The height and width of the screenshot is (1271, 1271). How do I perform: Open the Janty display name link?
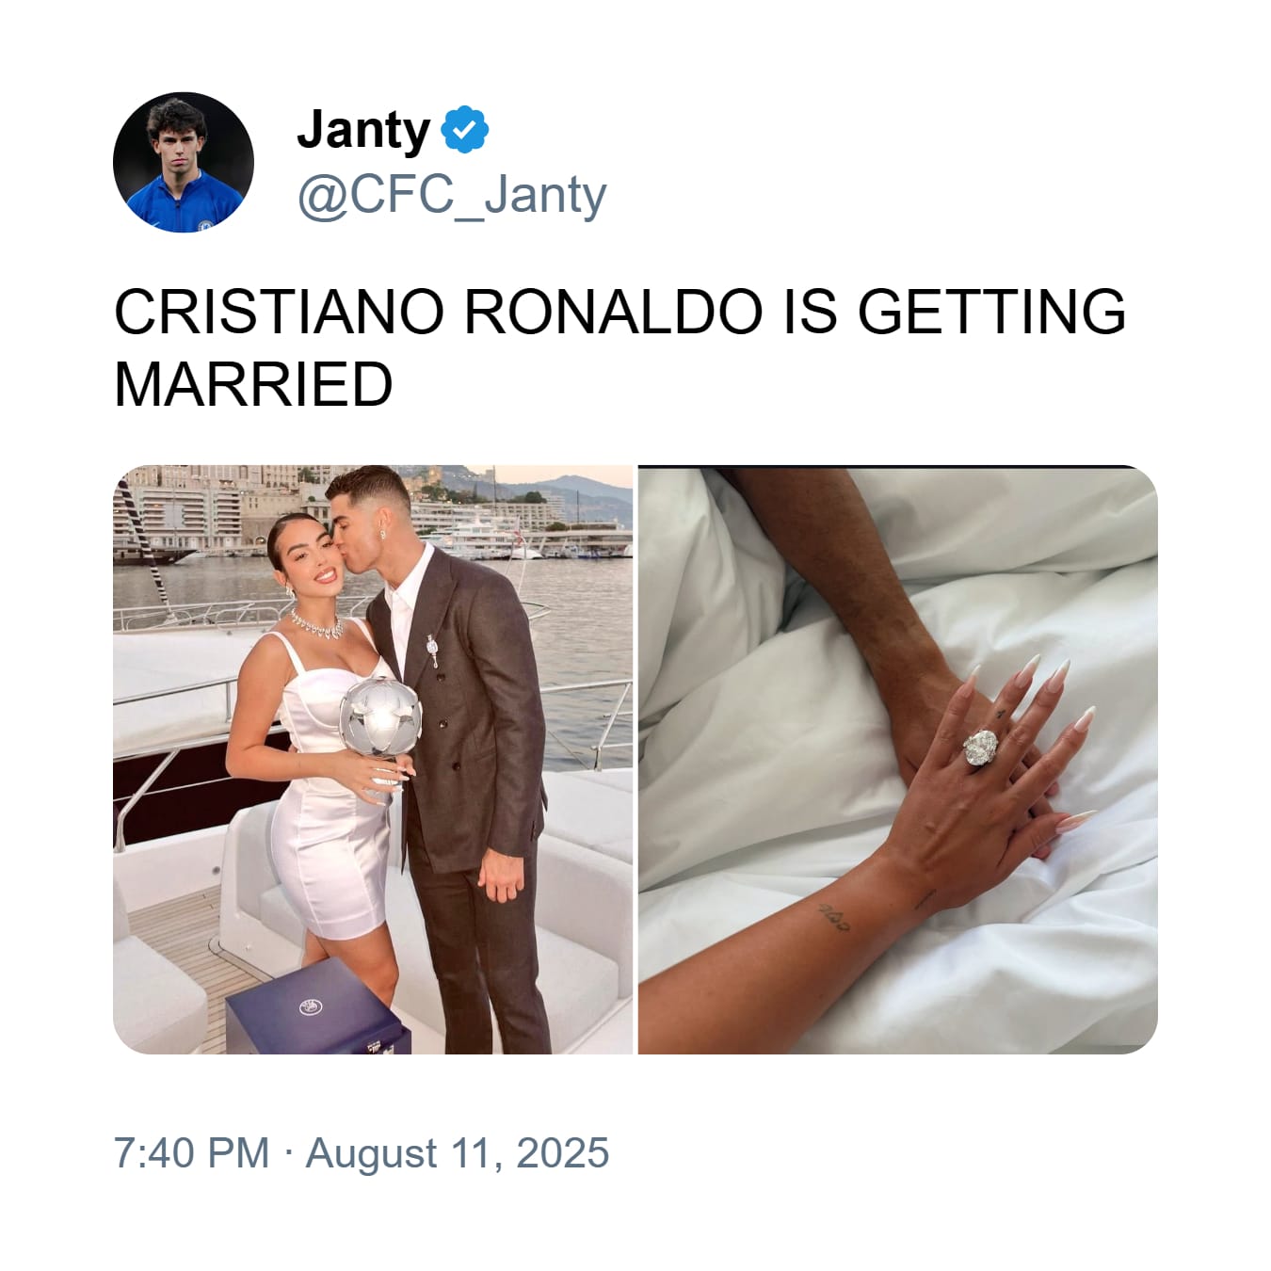coord(363,130)
